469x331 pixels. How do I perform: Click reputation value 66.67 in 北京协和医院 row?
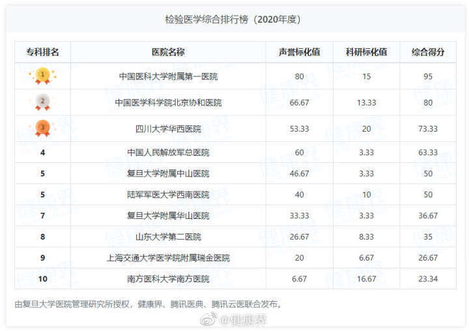[300, 103]
